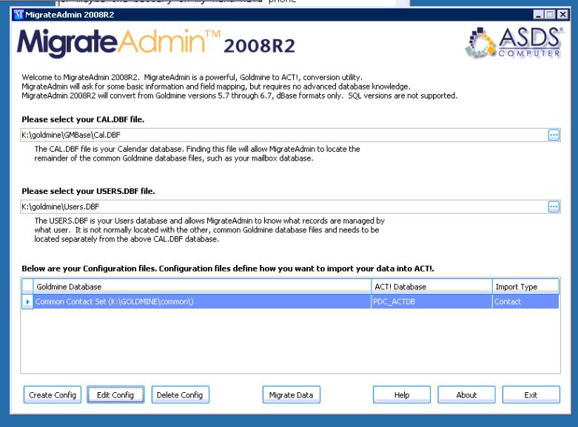Browse for the CAL.DBF file
The height and width of the screenshot is (427, 578).
point(554,135)
